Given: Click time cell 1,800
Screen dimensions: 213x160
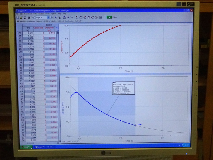Looking at the screenshot, I should click(33, 107).
